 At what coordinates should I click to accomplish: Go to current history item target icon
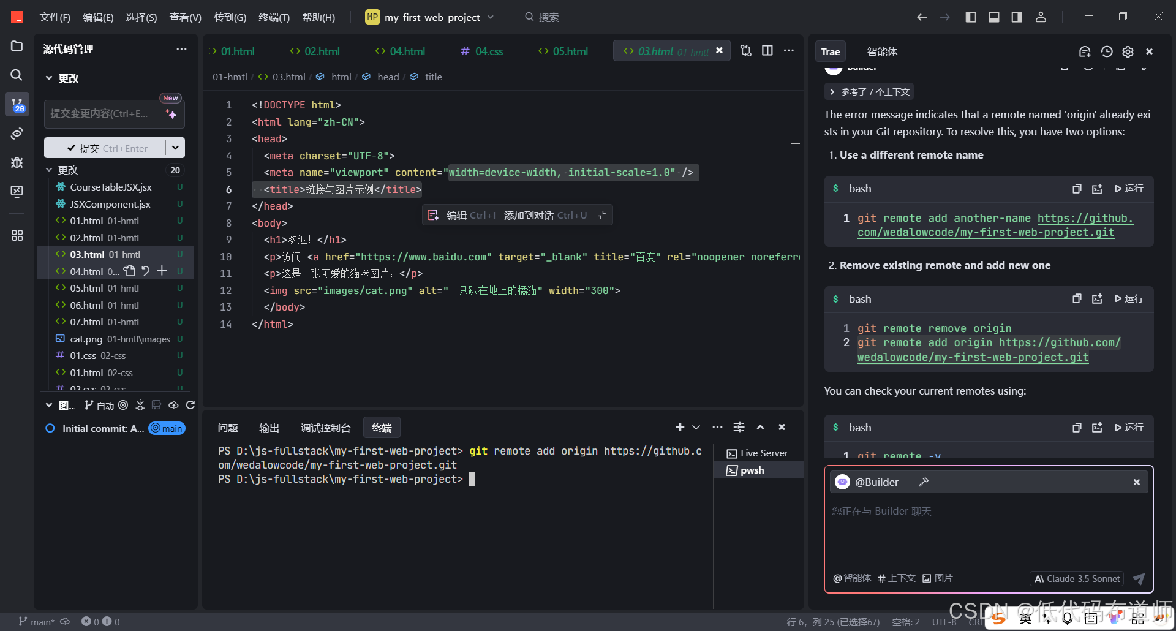123,405
